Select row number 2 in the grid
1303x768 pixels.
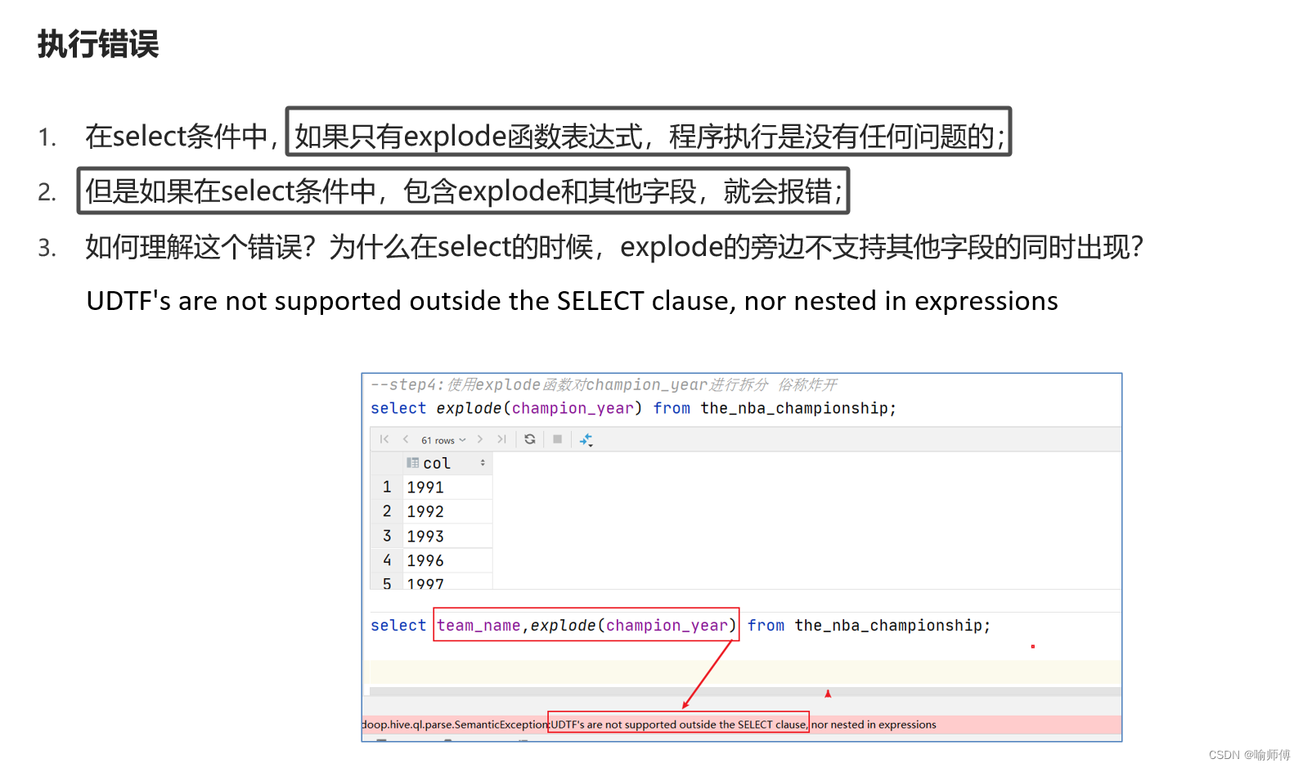387,512
